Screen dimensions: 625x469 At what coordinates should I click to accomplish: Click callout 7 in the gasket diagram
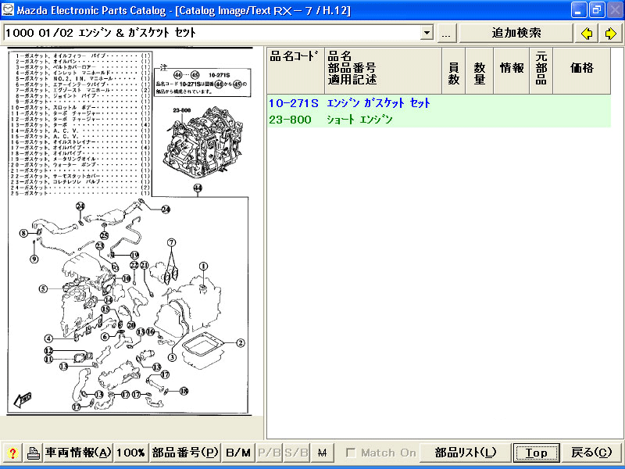(x=171, y=242)
